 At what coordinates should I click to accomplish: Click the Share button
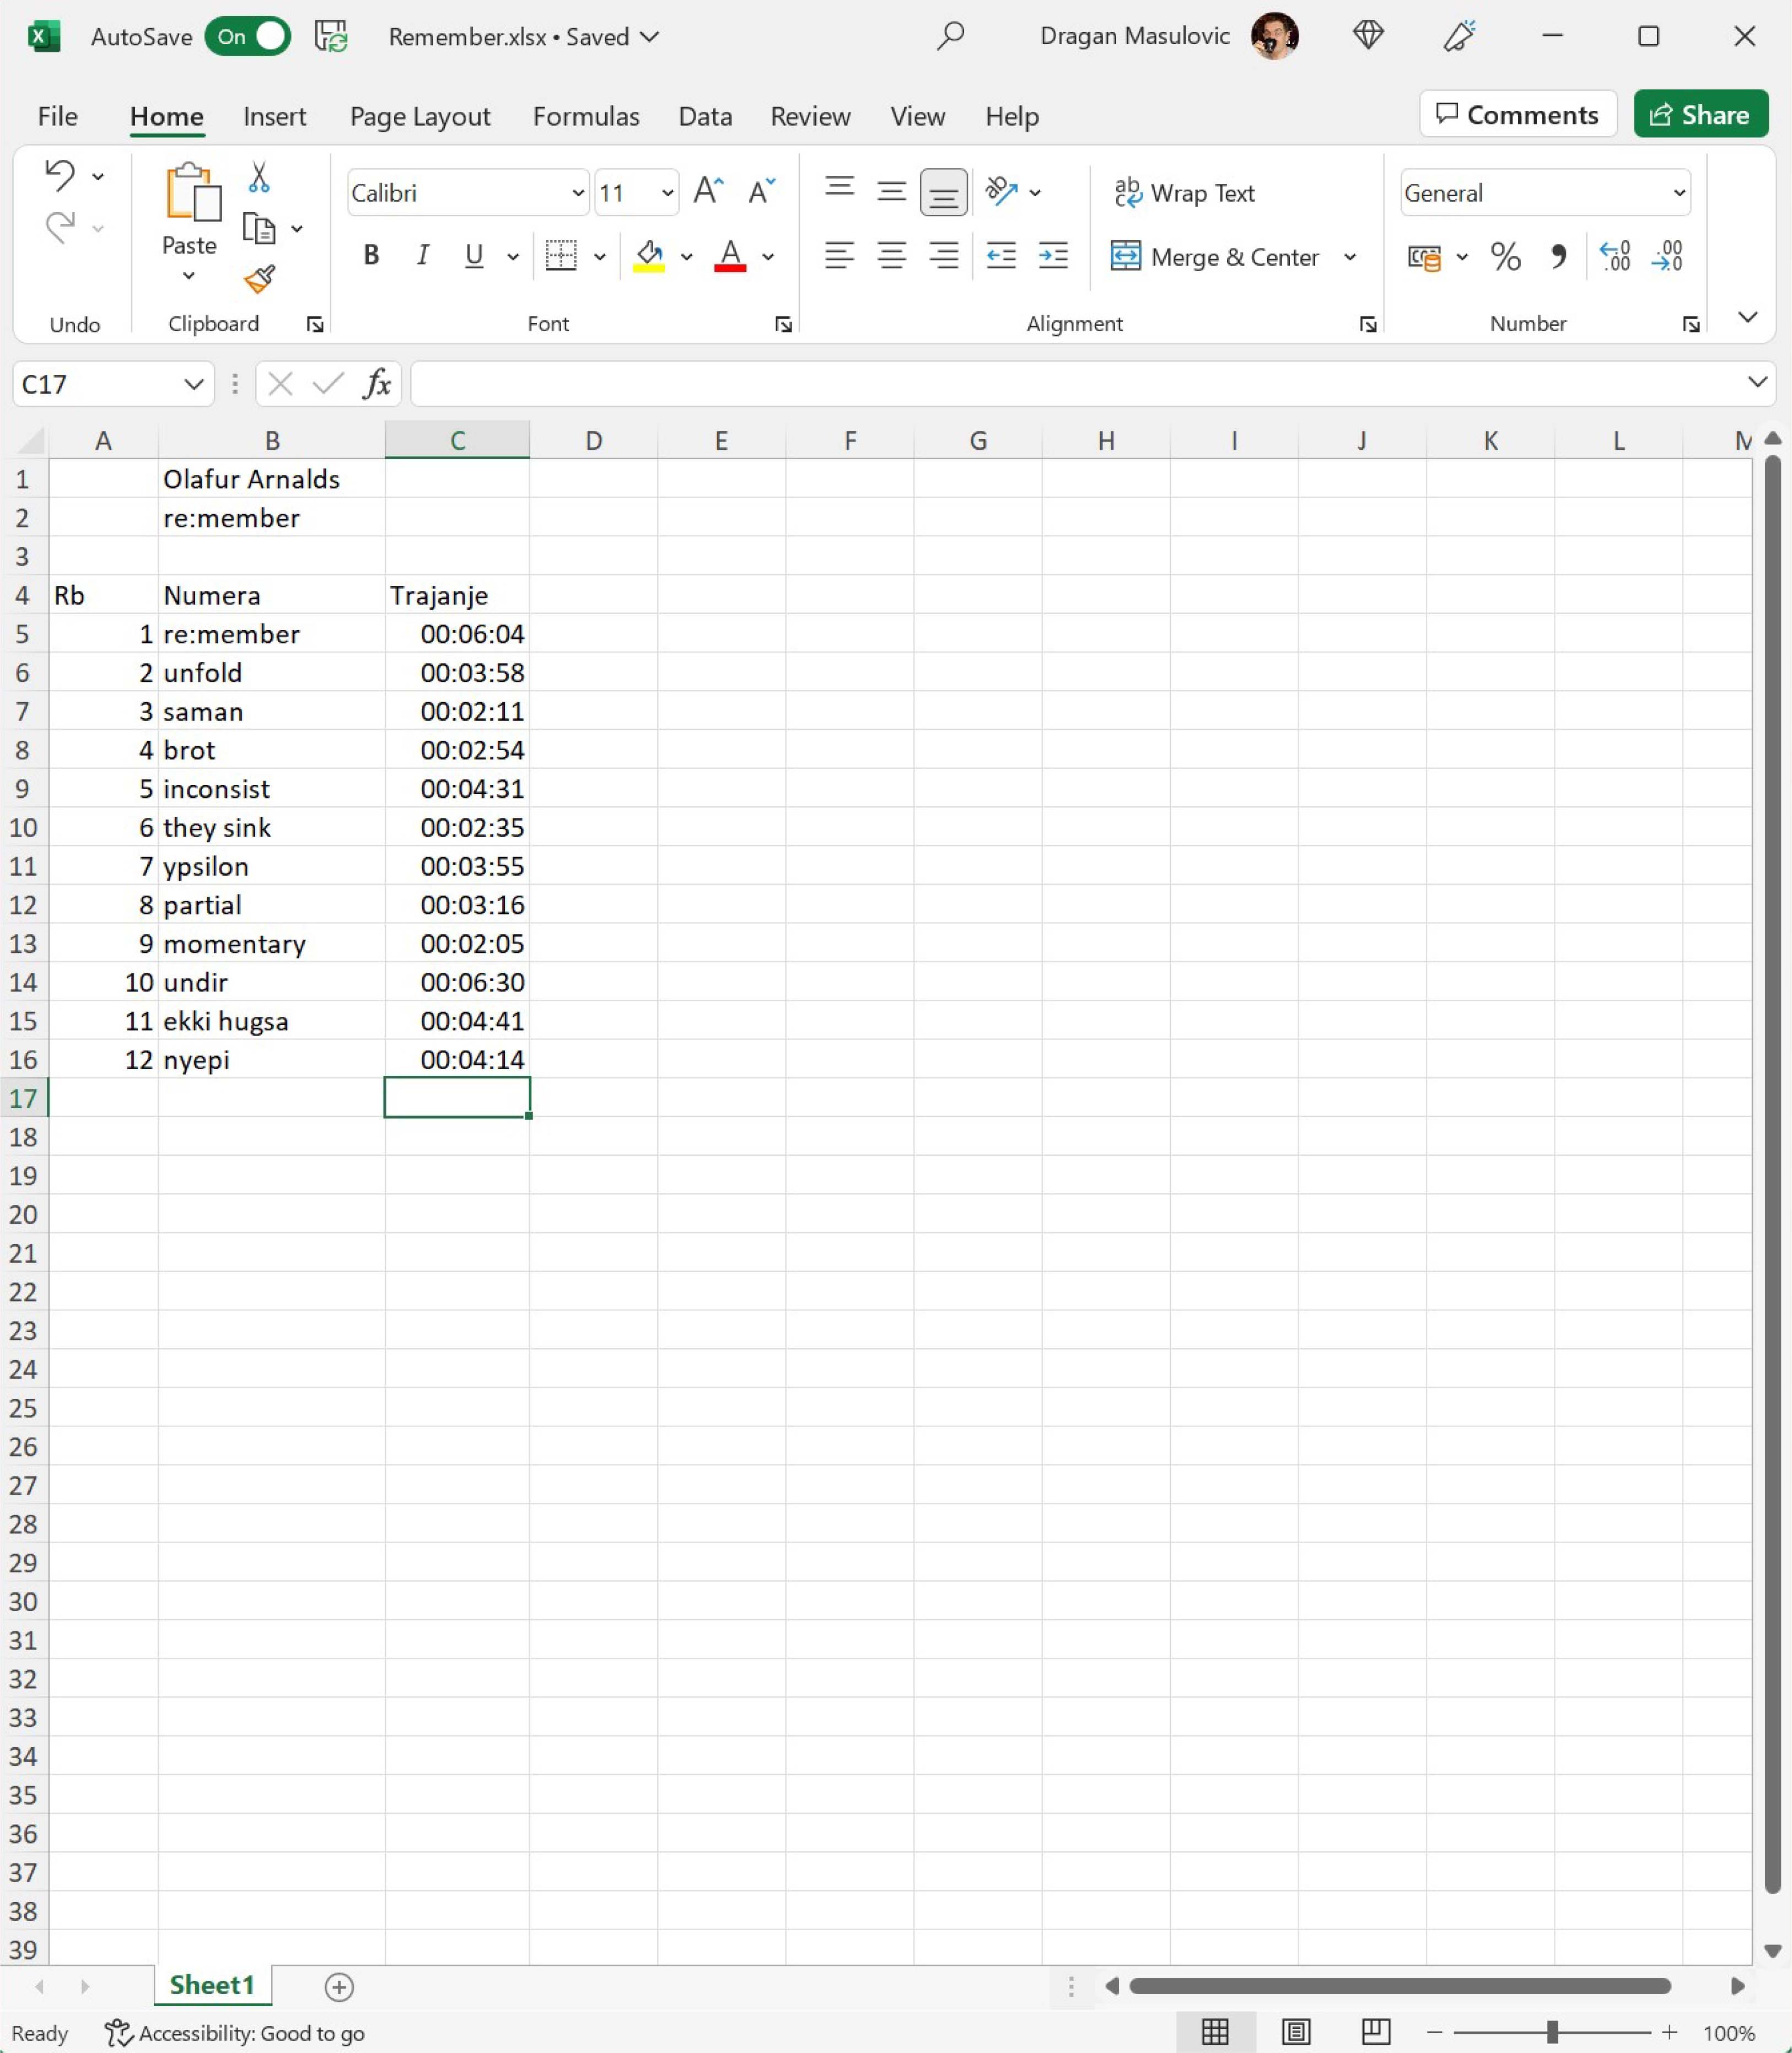pos(1700,115)
